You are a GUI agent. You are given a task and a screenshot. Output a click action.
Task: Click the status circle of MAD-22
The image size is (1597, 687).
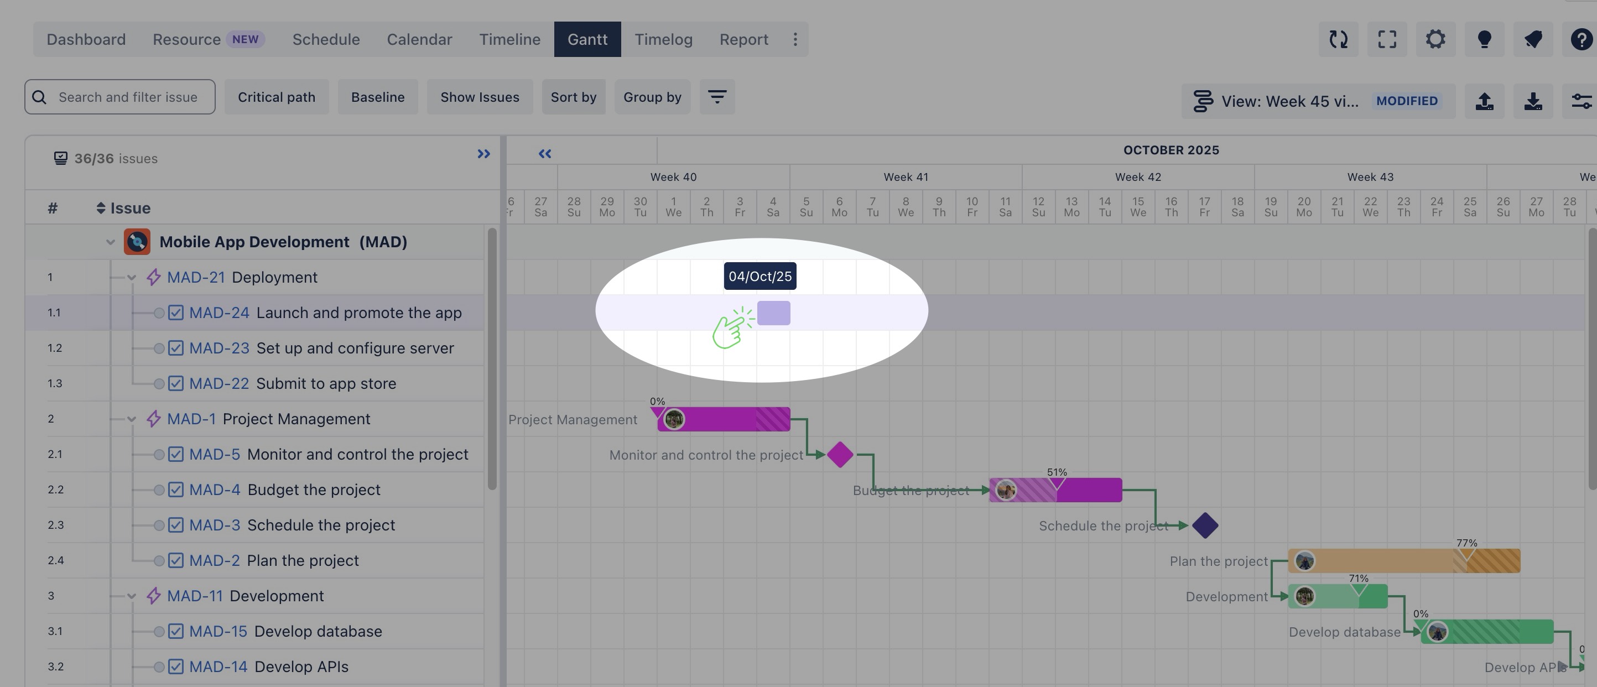point(159,384)
